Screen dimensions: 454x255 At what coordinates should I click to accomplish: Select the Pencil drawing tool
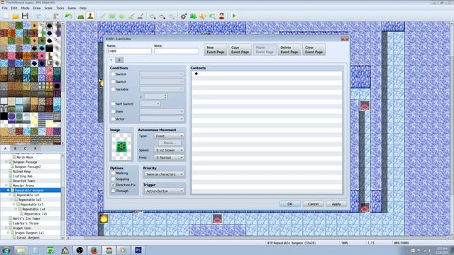[x=102, y=16]
